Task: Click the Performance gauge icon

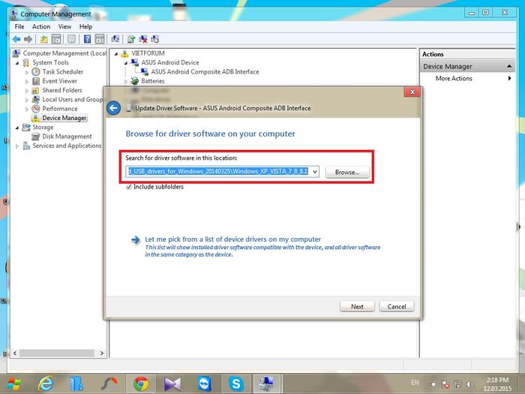Action: coord(36,109)
